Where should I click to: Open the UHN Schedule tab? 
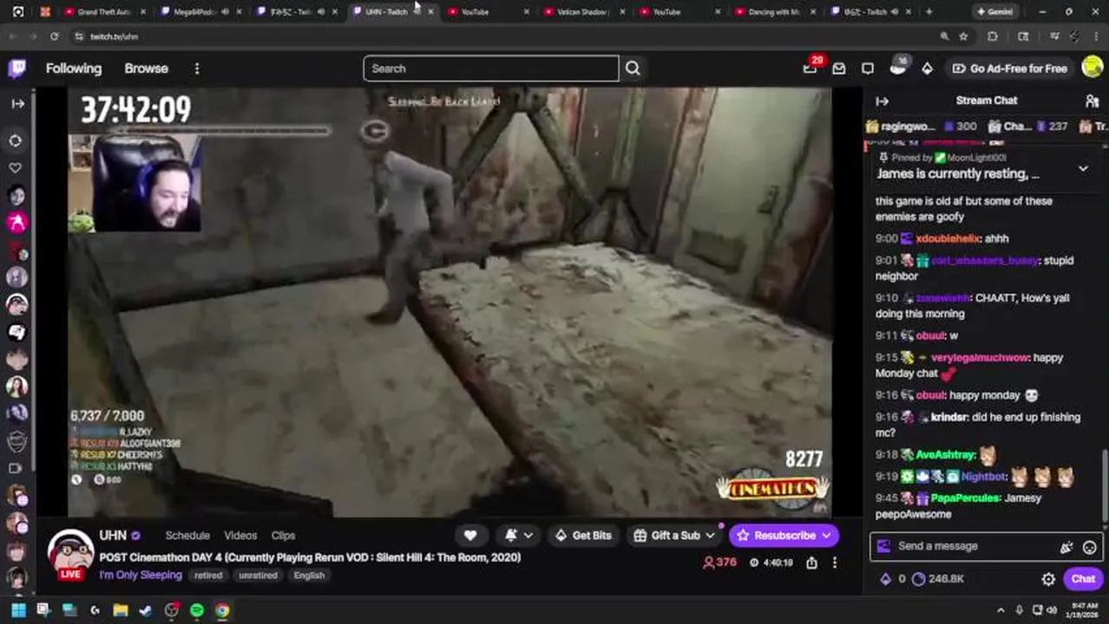[187, 536]
